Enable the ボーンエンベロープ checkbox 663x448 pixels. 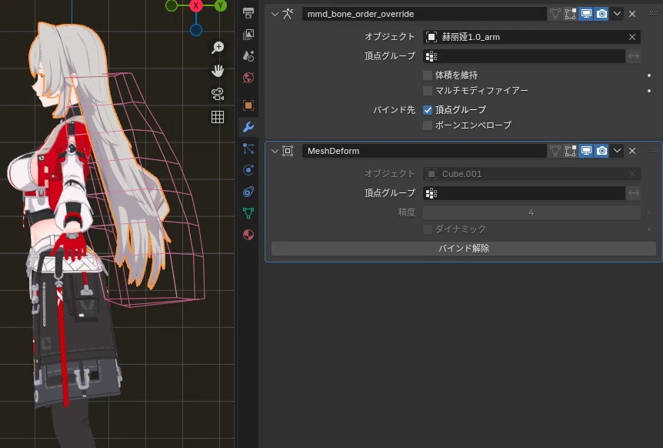428,125
